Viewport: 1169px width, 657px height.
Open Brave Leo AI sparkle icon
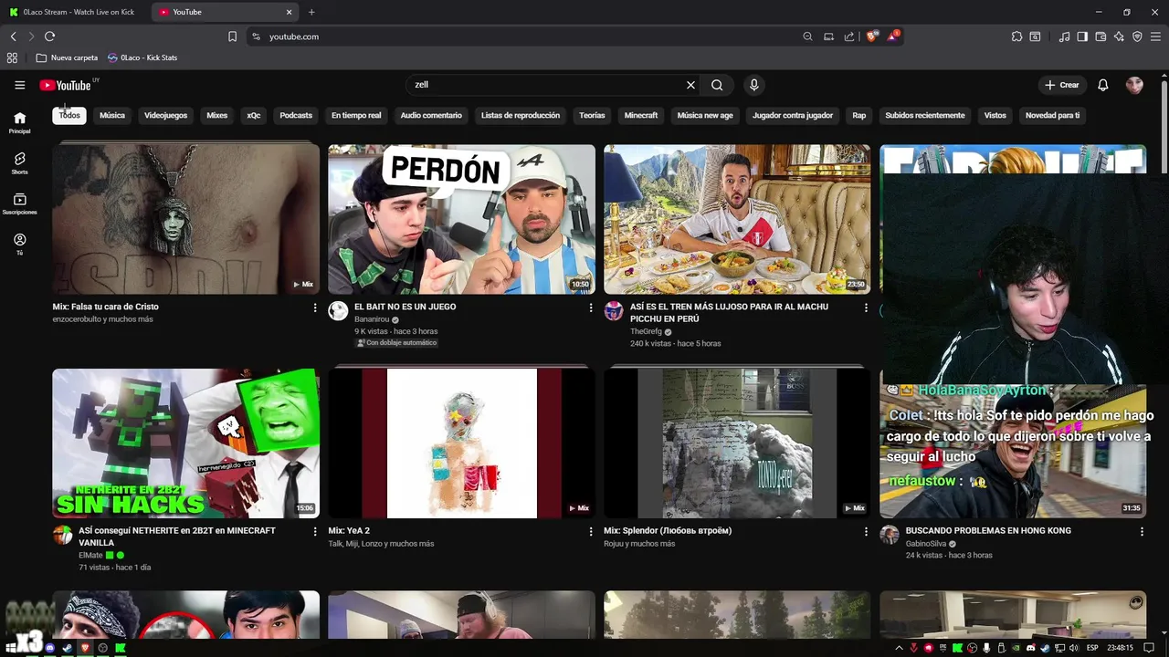1119,36
